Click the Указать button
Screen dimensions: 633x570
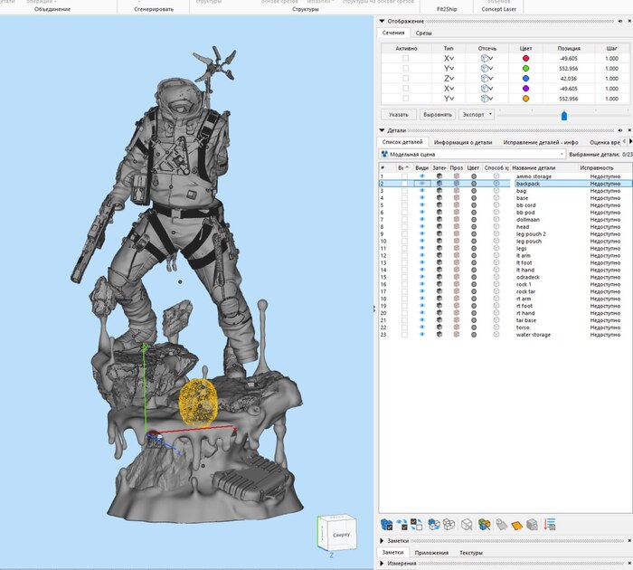click(399, 114)
